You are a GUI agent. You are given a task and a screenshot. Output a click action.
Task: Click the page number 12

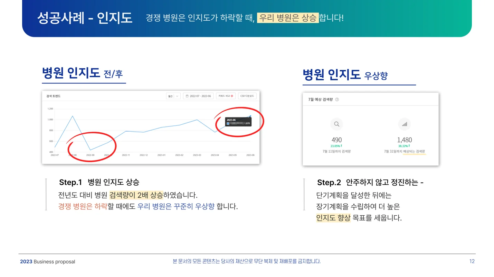[472, 261]
